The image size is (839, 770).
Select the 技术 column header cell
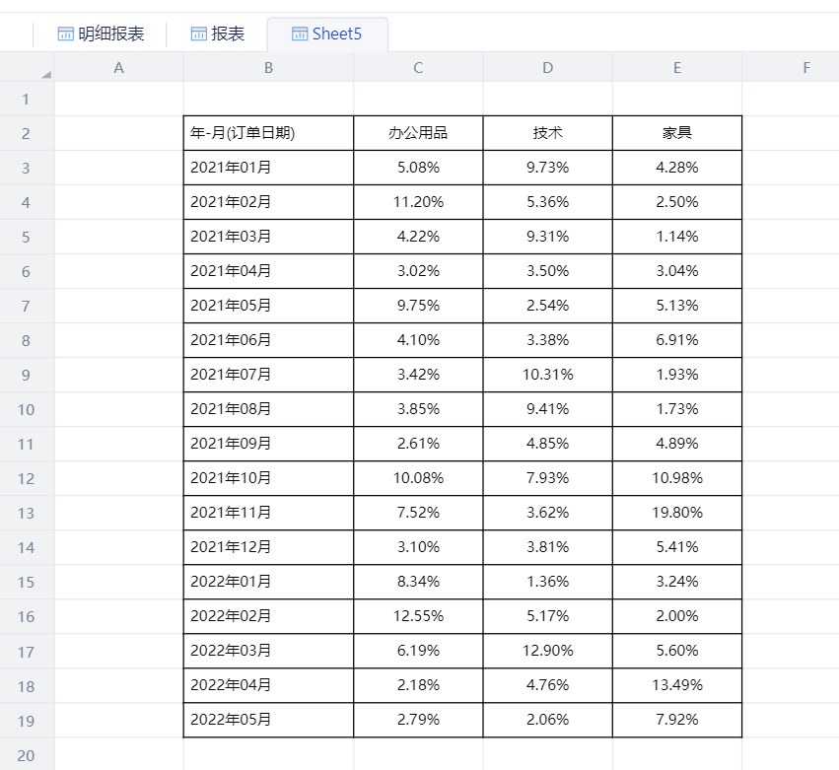(x=547, y=133)
